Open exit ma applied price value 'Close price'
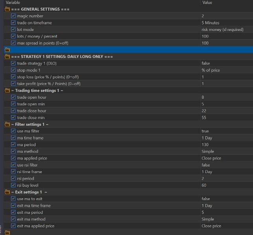The image size is (253, 235). coord(211,226)
